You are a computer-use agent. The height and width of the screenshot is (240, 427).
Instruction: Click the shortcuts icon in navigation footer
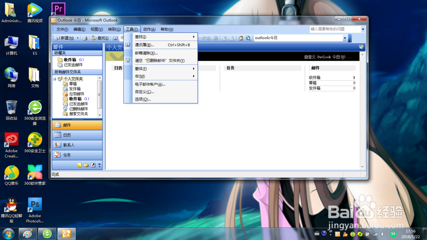pos(93,165)
